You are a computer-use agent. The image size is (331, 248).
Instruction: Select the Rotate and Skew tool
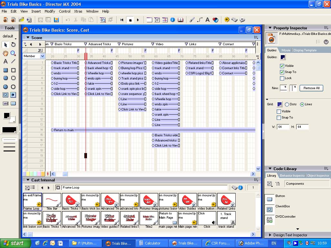click(13, 45)
